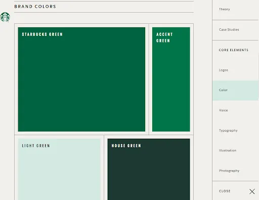The height and width of the screenshot is (200, 259).
Task: Select the Starbucks Green color swatch
Action: (81, 79)
